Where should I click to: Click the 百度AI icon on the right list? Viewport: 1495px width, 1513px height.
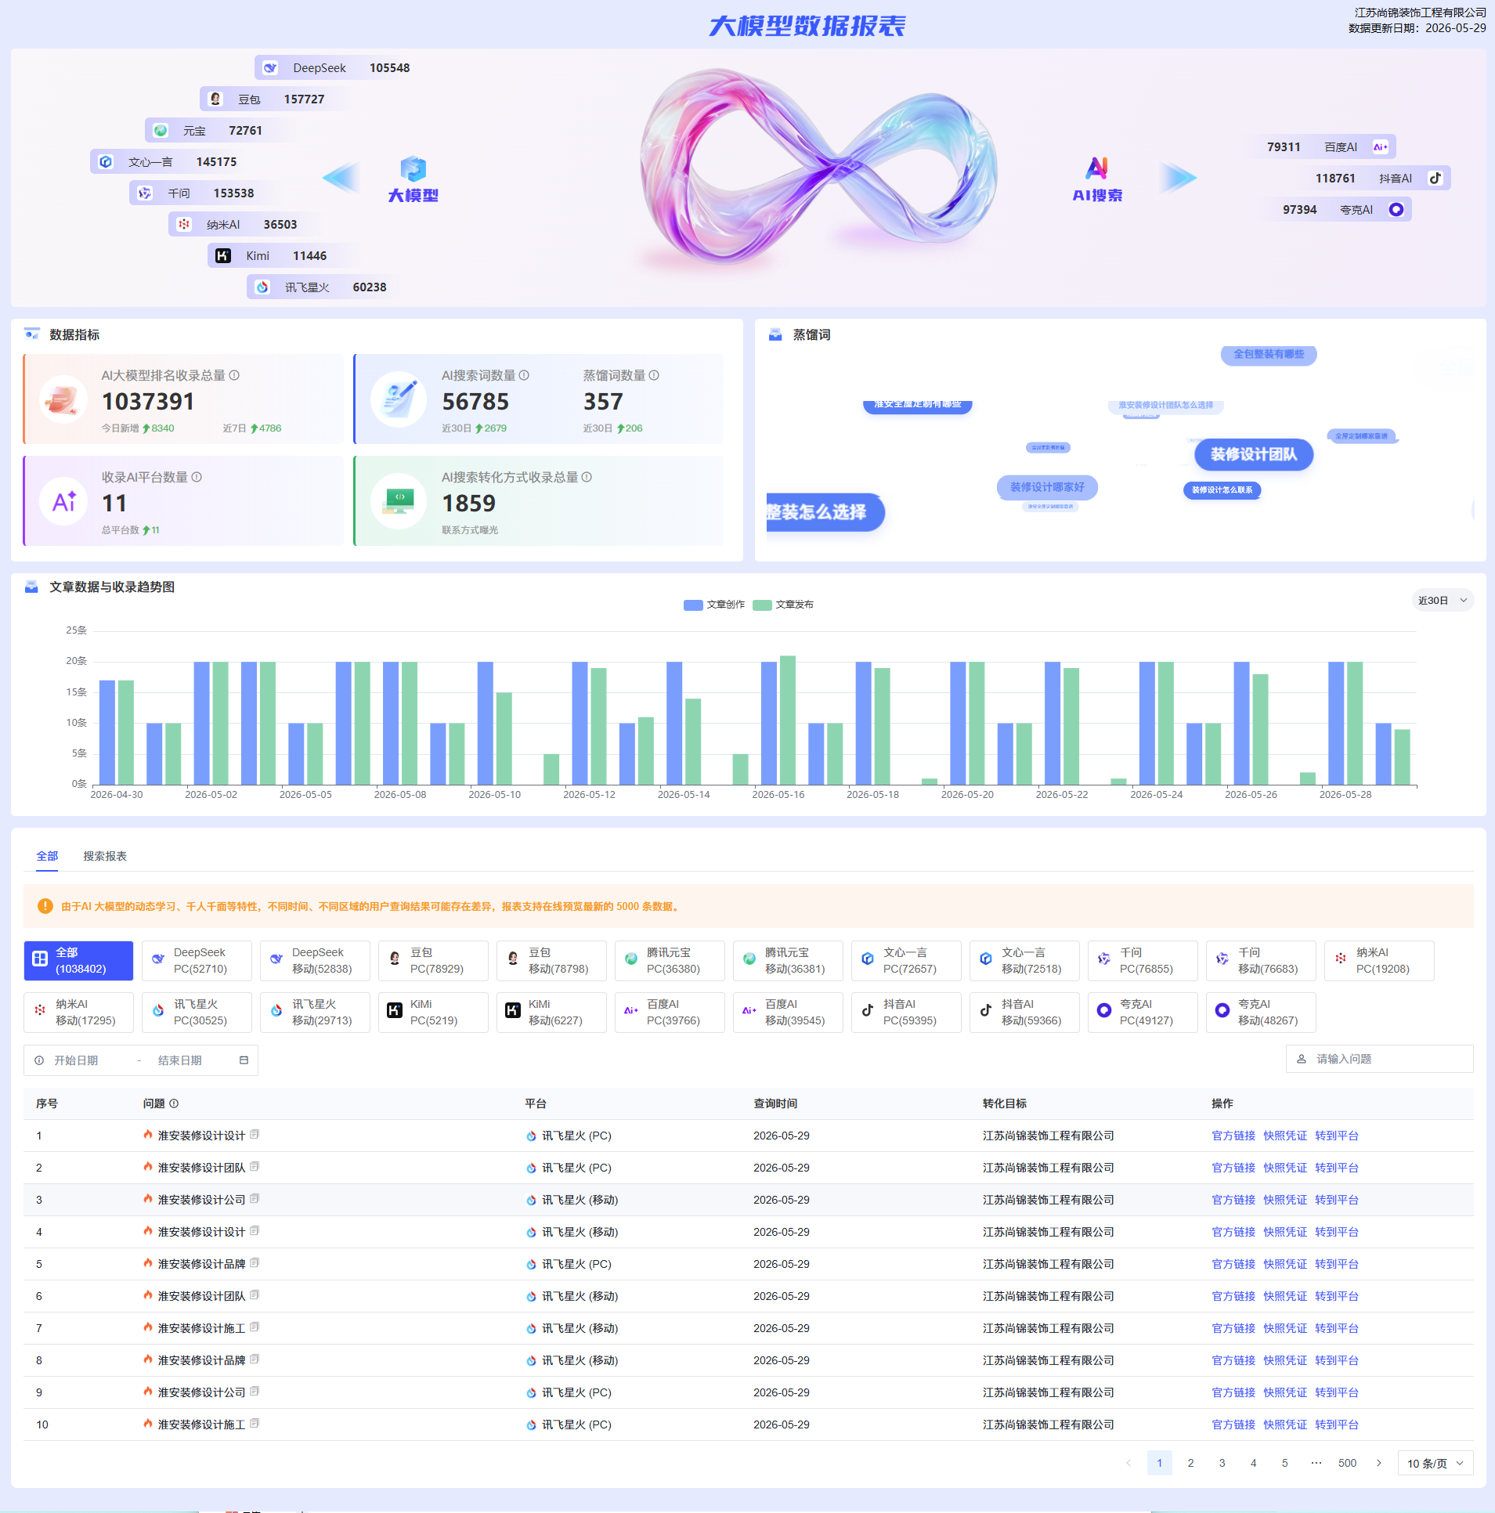(x=1381, y=146)
